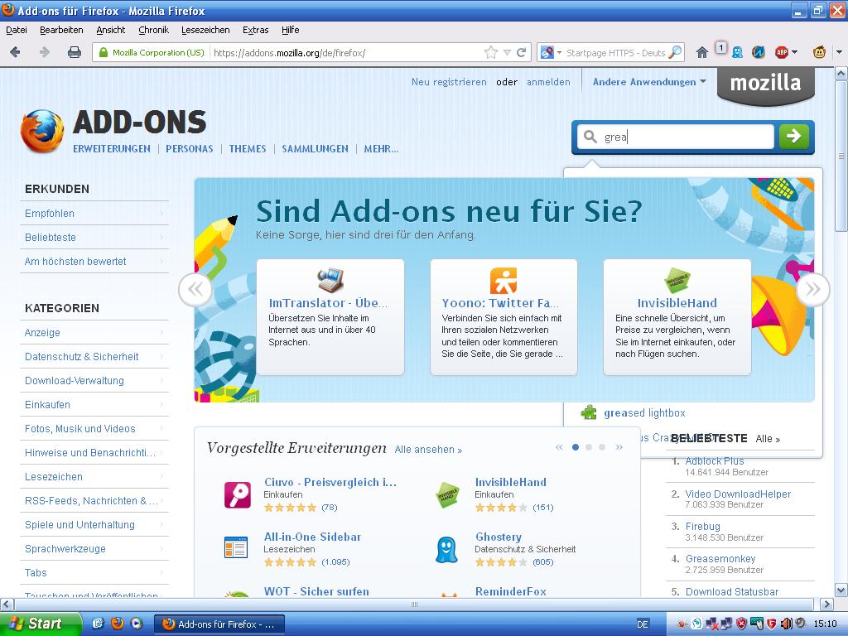Image resolution: width=848 pixels, height=636 pixels.
Task: Open the Adblock Plus popular entry
Action: [715, 460]
